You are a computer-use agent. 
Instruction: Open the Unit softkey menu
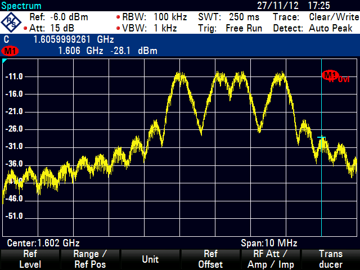pyautogui.click(x=150, y=259)
